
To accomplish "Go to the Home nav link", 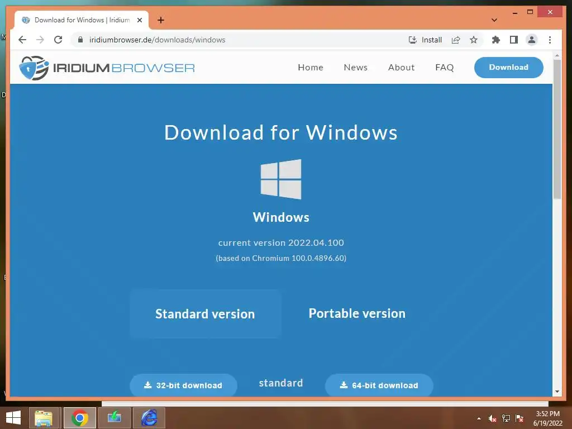I will click(311, 68).
